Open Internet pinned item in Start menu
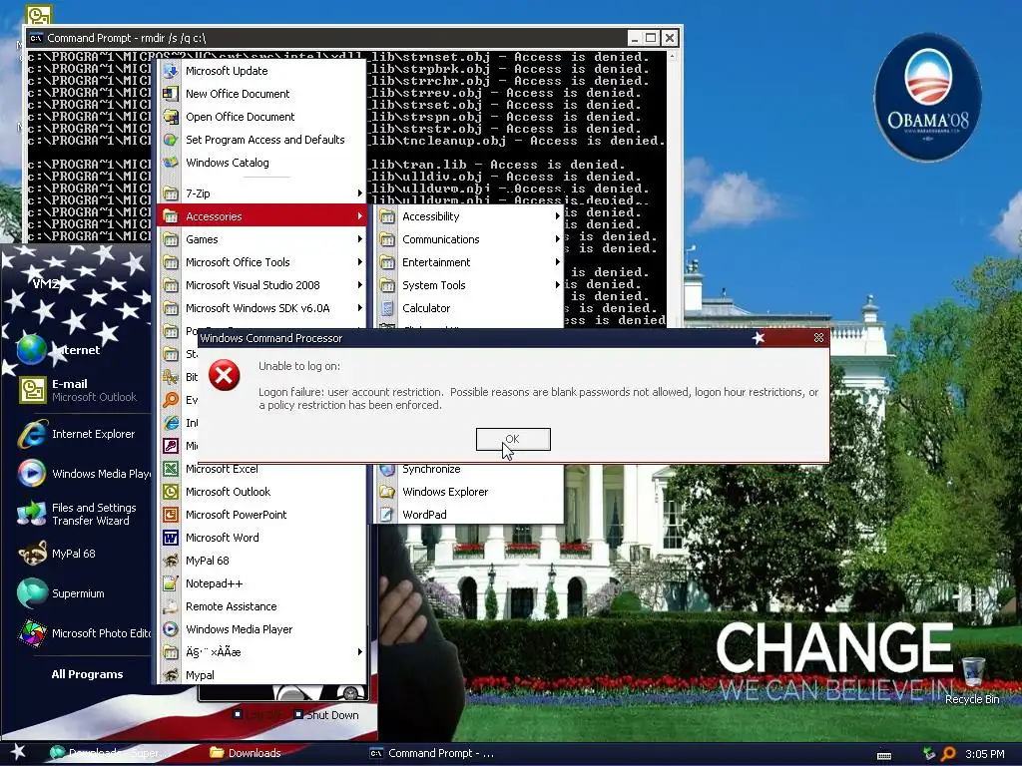 (78, 350)
